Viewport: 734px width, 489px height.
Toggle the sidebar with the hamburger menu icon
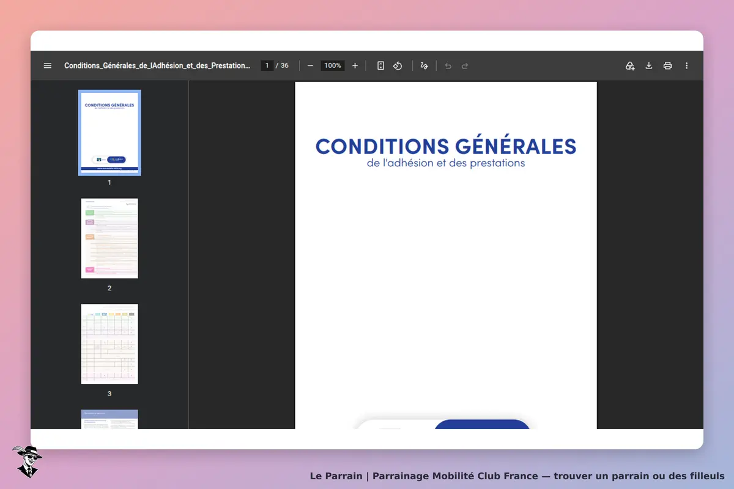click(48, 65)
